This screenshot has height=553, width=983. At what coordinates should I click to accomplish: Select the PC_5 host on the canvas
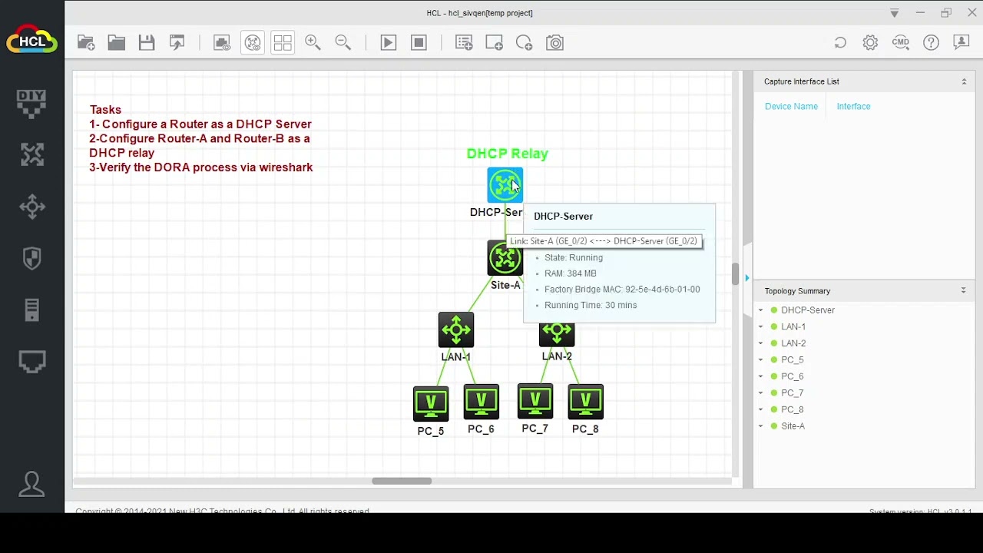[430, 404]
